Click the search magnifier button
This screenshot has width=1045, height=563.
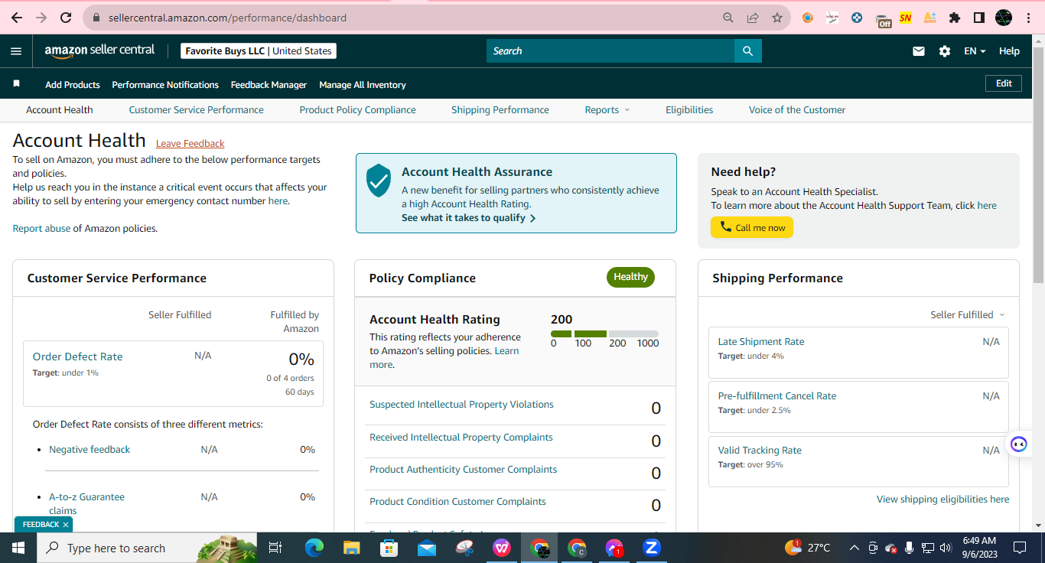[748, 51]
